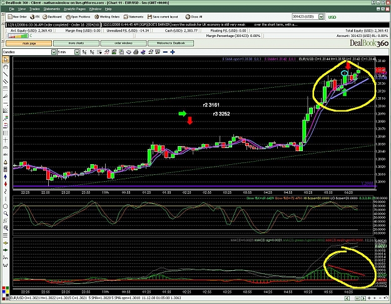Image resolution: width=391 pixels, height=304 pixels.
Task: Select the magnifier zoom tool
Action: [x=6, y=213]
